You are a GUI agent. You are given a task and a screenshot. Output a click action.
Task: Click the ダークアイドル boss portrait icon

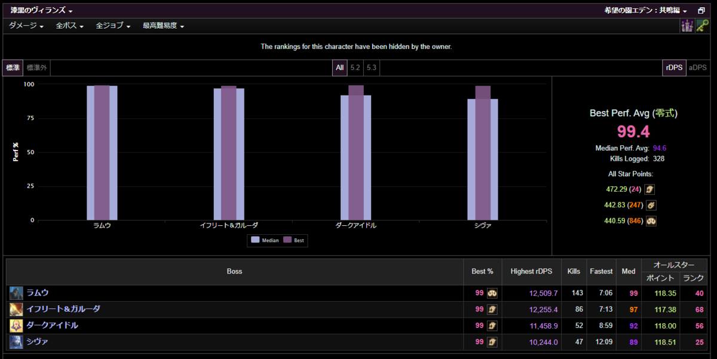point(16,326)
